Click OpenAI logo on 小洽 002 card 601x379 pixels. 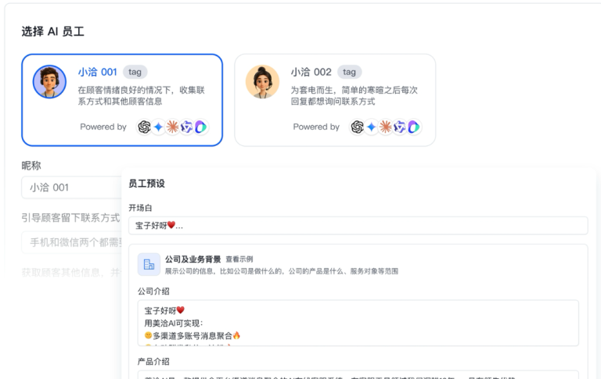[x=357, y=127]
